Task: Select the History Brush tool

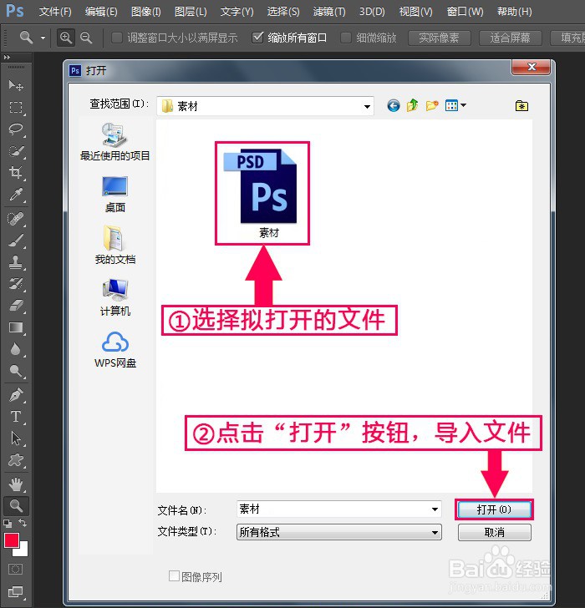Action: tap(16, 284)
